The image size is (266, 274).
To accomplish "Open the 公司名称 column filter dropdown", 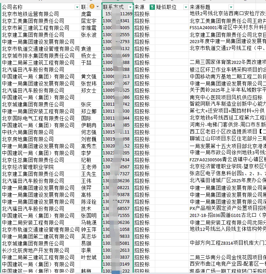I will (x=77, y=7).
